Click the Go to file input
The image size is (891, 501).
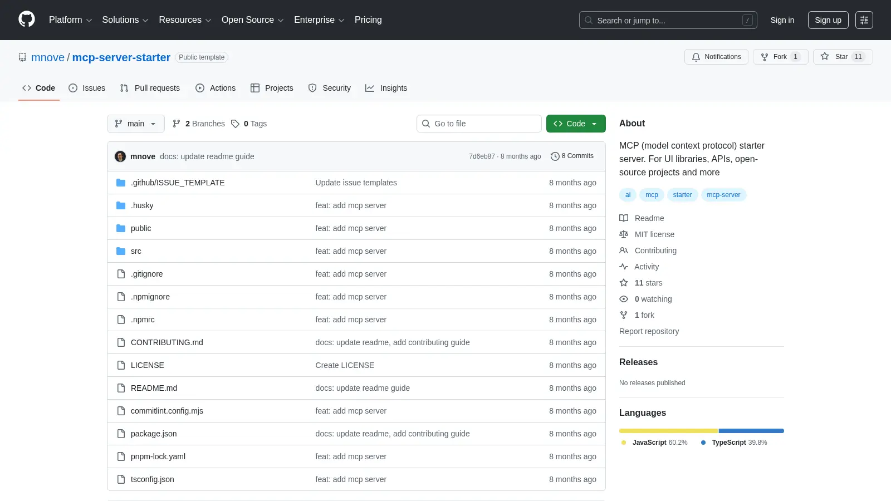(479, 124)
